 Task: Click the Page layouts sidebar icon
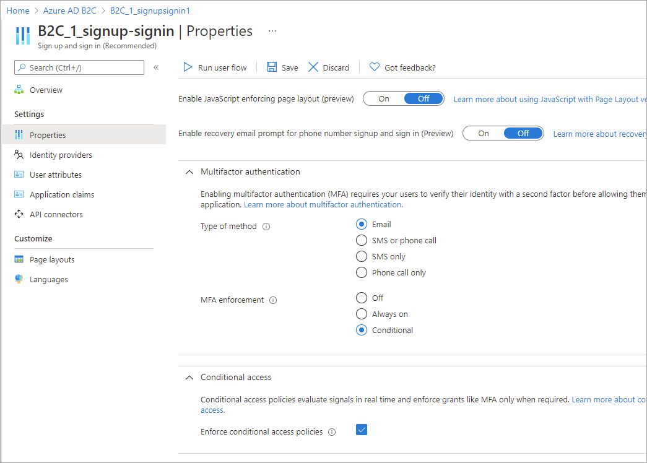click(x=19, y=259)
